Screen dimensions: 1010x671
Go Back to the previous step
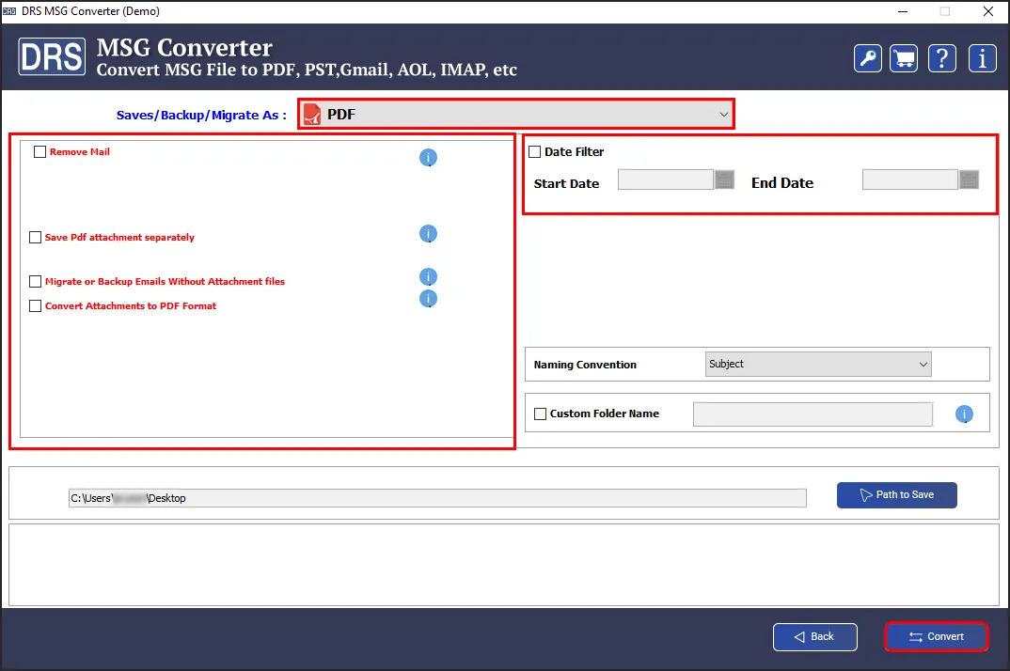(x=814, y=637)
